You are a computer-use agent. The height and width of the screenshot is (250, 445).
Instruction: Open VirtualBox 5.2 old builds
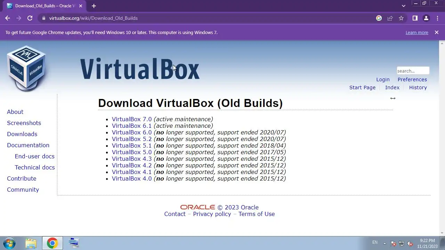[132, 139]
